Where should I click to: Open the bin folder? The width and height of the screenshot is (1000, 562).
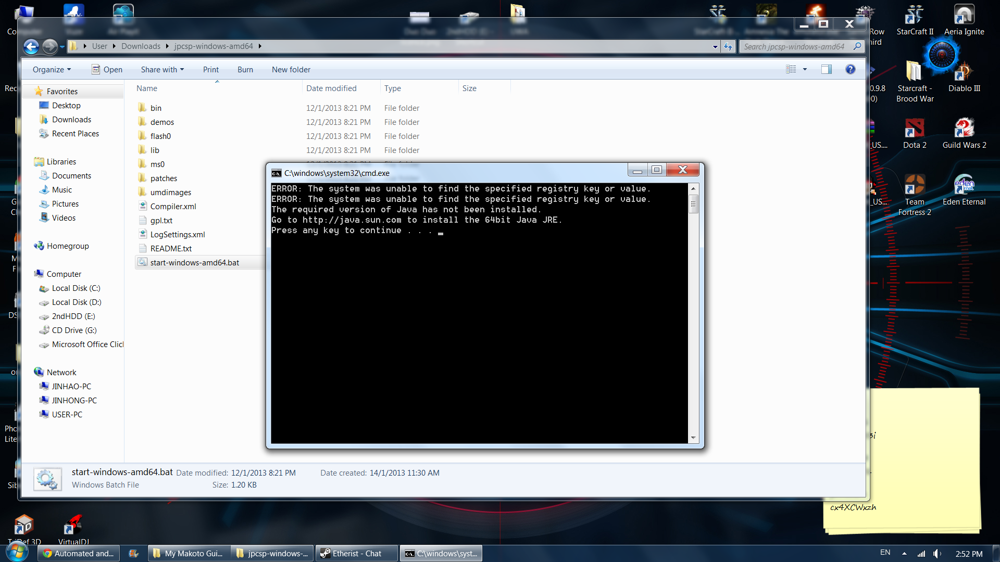[x=156, y=108]
